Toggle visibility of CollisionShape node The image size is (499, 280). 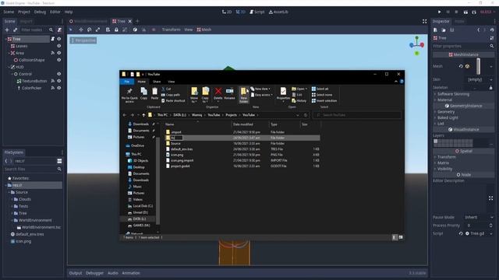pyautogui.click(x=59, y=60)
